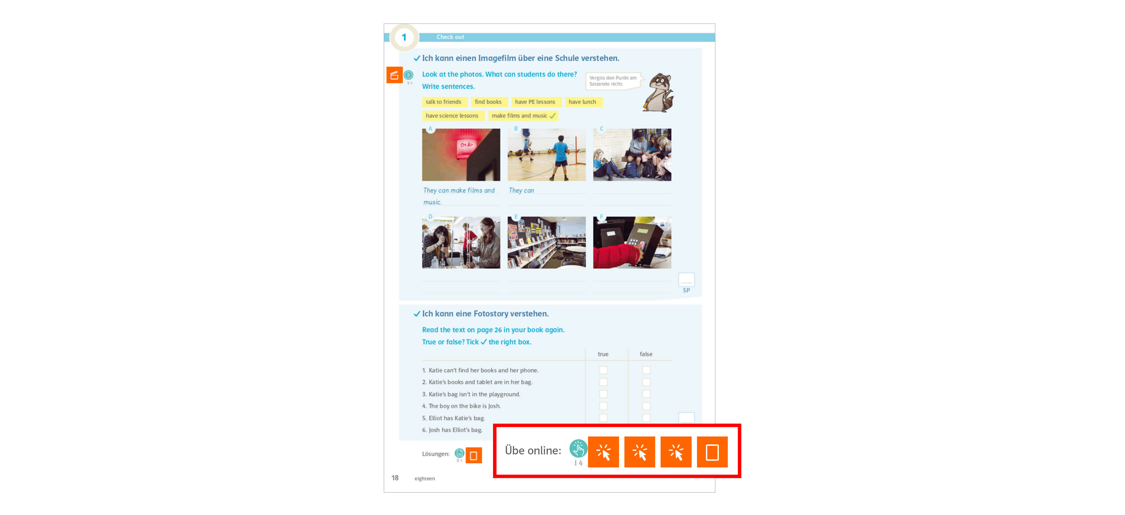Screen dimensions: 1125x515
Task: Click heading 'Ich kann einen Imagefilm über eine Schule verstehen'
Action: [x=521, y=58]
